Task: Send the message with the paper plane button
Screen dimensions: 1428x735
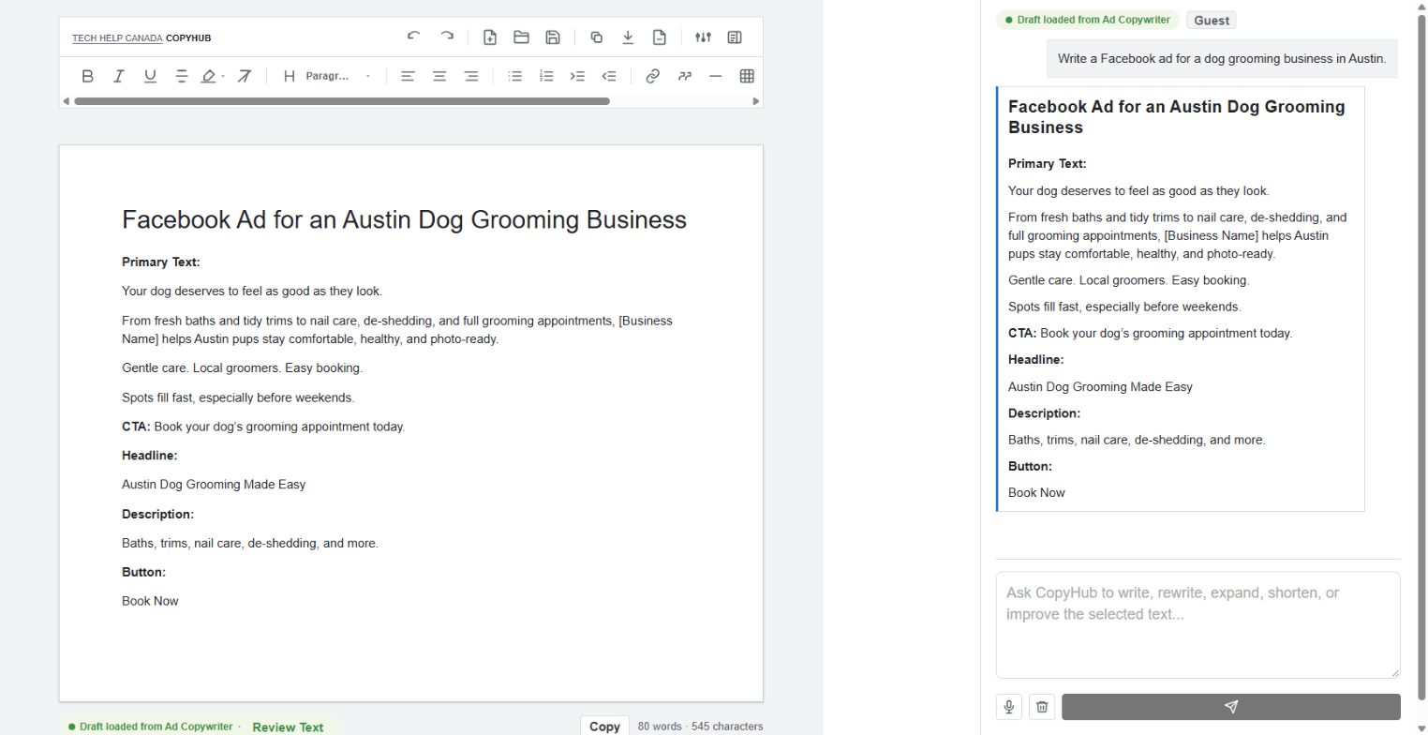Action: tap(1231, 707)
